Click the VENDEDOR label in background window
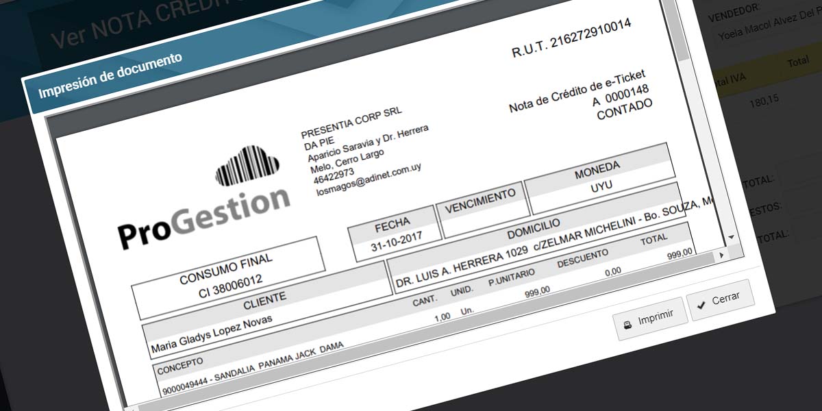 [735, 12]
